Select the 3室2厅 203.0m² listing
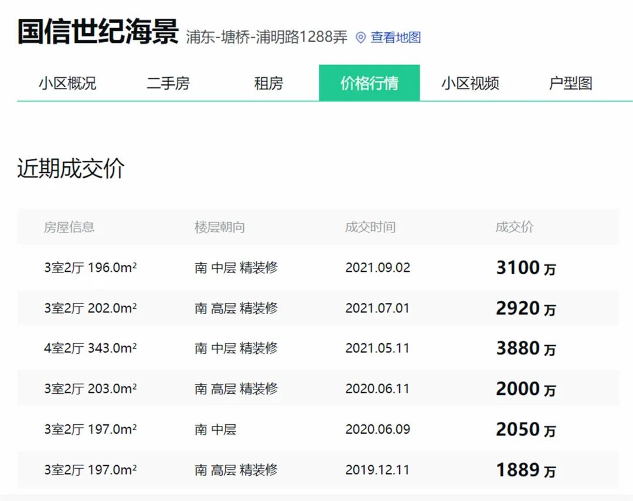Screen dimensions: 633x501 pyautogui.click(x=90, y=388)
